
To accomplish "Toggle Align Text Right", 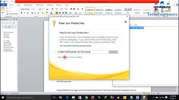I will coord(63,13).
